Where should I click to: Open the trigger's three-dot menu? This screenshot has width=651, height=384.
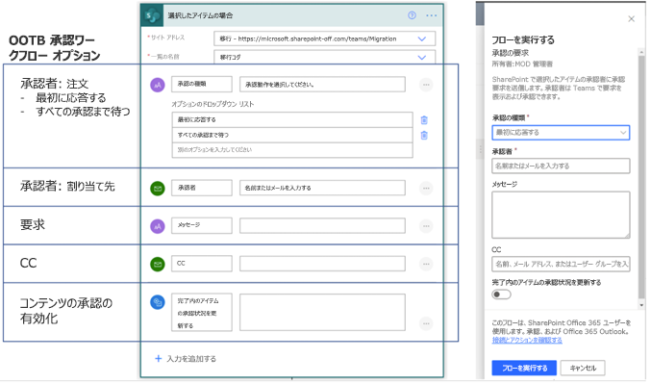[432, 15]
